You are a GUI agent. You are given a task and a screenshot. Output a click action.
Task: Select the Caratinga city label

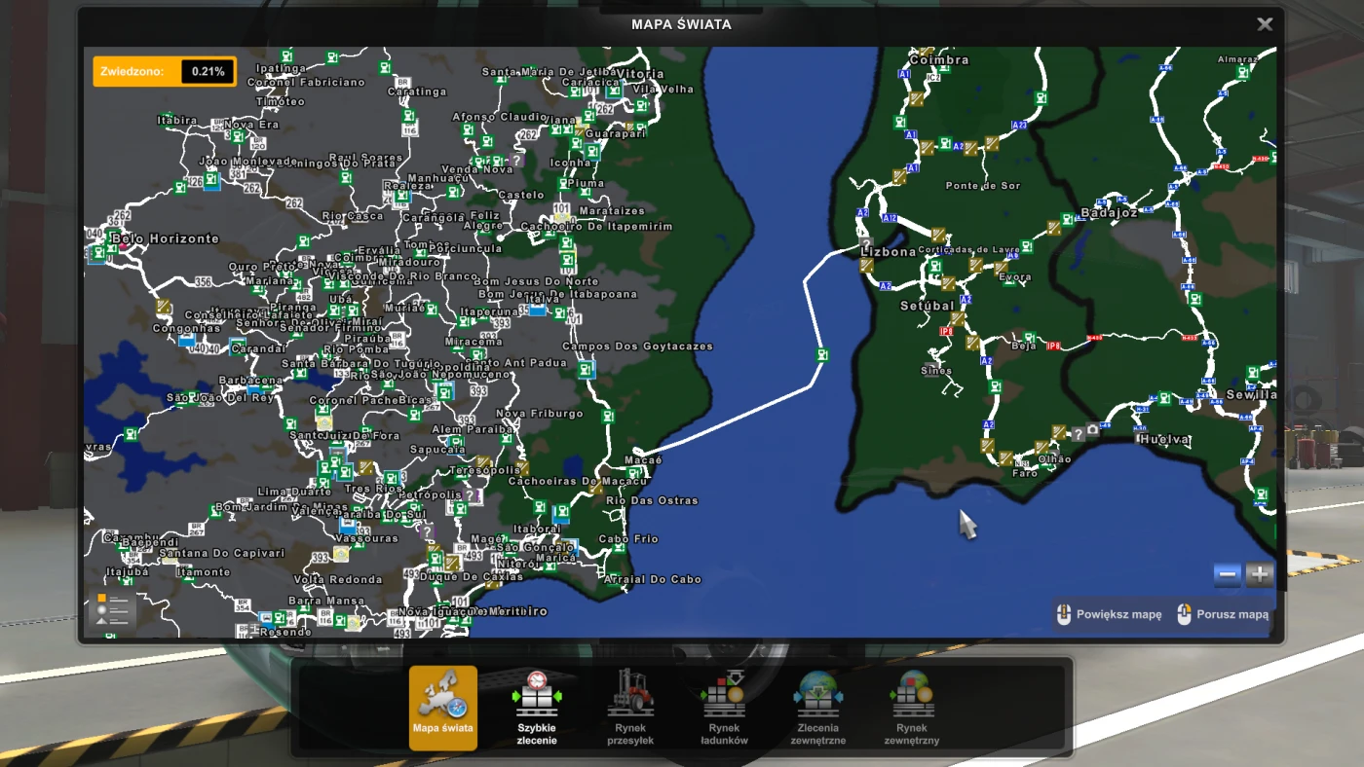click(x=417, y=92)
